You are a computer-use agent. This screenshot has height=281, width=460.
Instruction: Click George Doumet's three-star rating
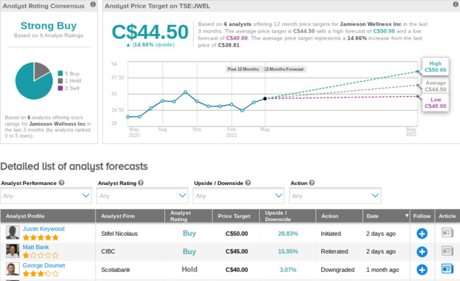click(x=40, y=274)
